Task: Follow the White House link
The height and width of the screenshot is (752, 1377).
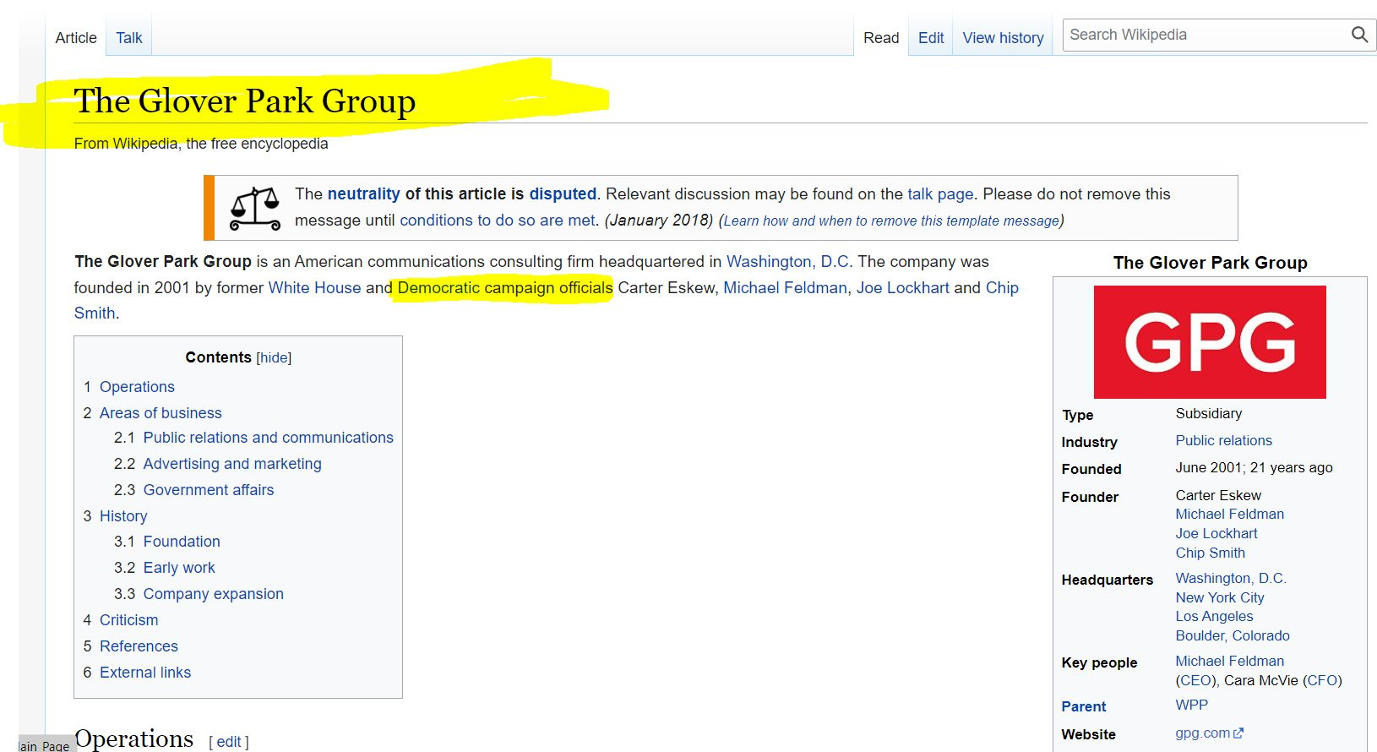Action: tap(314, 287)
